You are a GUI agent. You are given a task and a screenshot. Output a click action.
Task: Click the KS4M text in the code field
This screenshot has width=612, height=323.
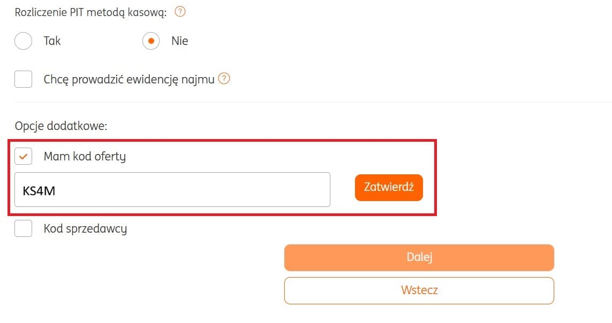pos(39,190)
